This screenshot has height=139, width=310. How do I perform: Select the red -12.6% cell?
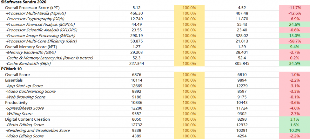[x=294, y=13]
